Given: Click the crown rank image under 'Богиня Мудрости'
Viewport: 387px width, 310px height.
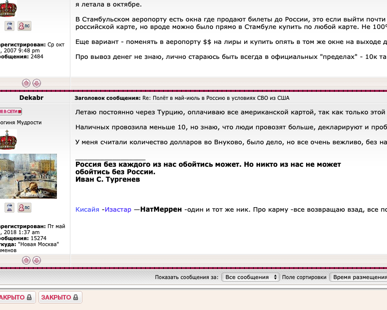Looking at the screenshot, I should point(7,140).
